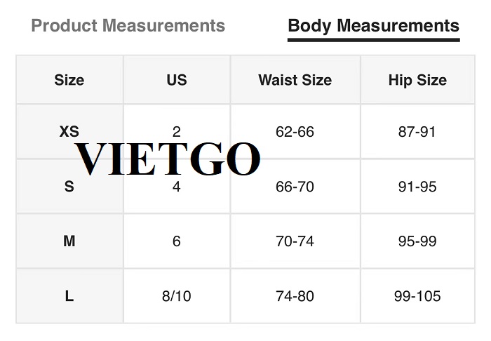Click the Waist Size column header
The height and width of the screenshot is (341, 491).
pyautogui.click(x=295, y=79)
